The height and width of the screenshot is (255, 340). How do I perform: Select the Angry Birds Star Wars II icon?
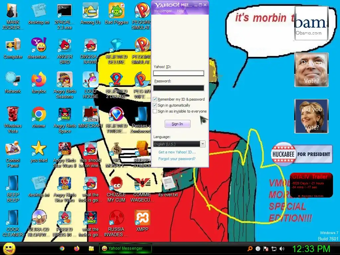coord(65,154)
